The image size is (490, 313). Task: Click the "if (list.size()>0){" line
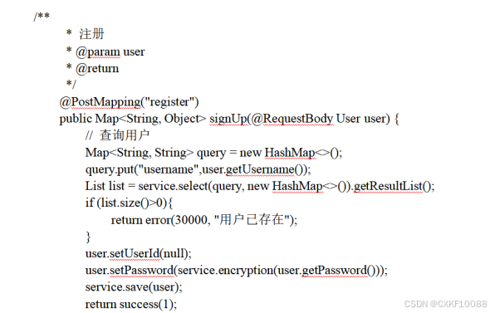129,203
